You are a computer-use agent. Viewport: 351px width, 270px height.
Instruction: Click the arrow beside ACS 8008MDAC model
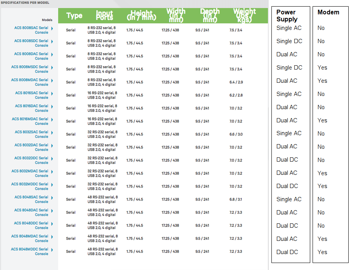[52, 80]
